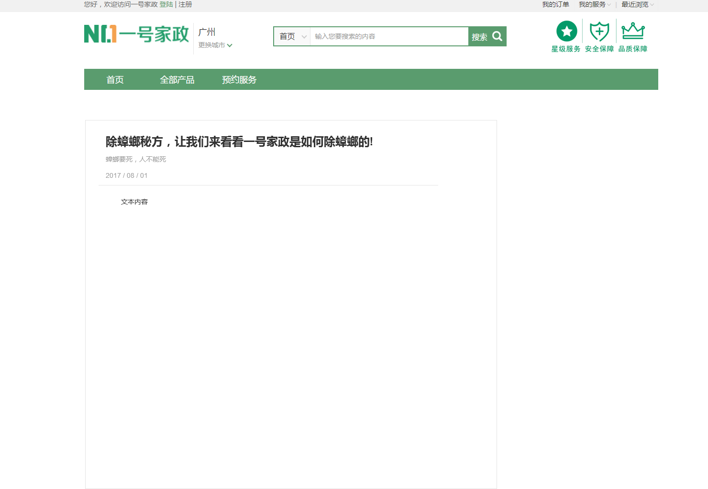Click the 注册 register link

coord(185,4)
